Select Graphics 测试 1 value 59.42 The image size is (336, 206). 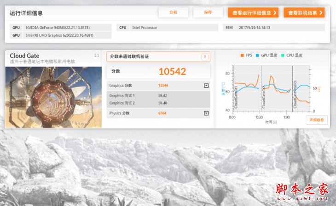click(162, 95)
